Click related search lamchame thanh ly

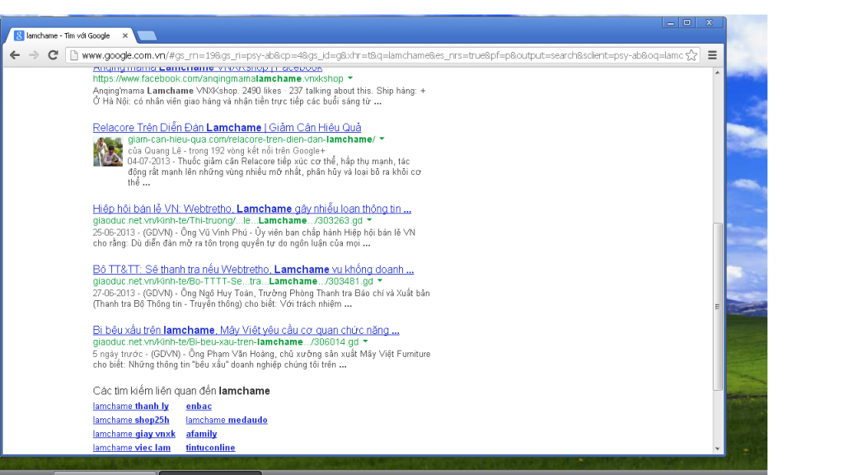tap(130, 406)
